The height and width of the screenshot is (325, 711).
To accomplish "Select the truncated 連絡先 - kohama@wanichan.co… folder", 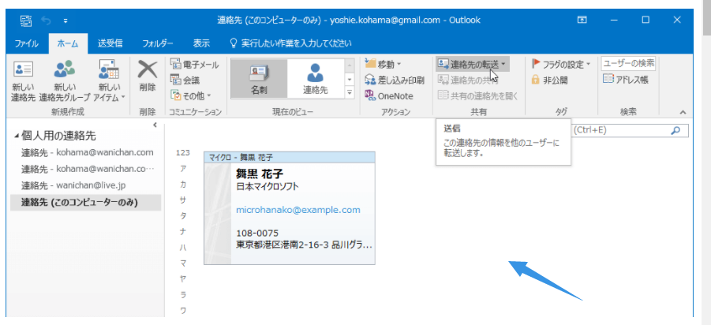I will tap(87, 169).
